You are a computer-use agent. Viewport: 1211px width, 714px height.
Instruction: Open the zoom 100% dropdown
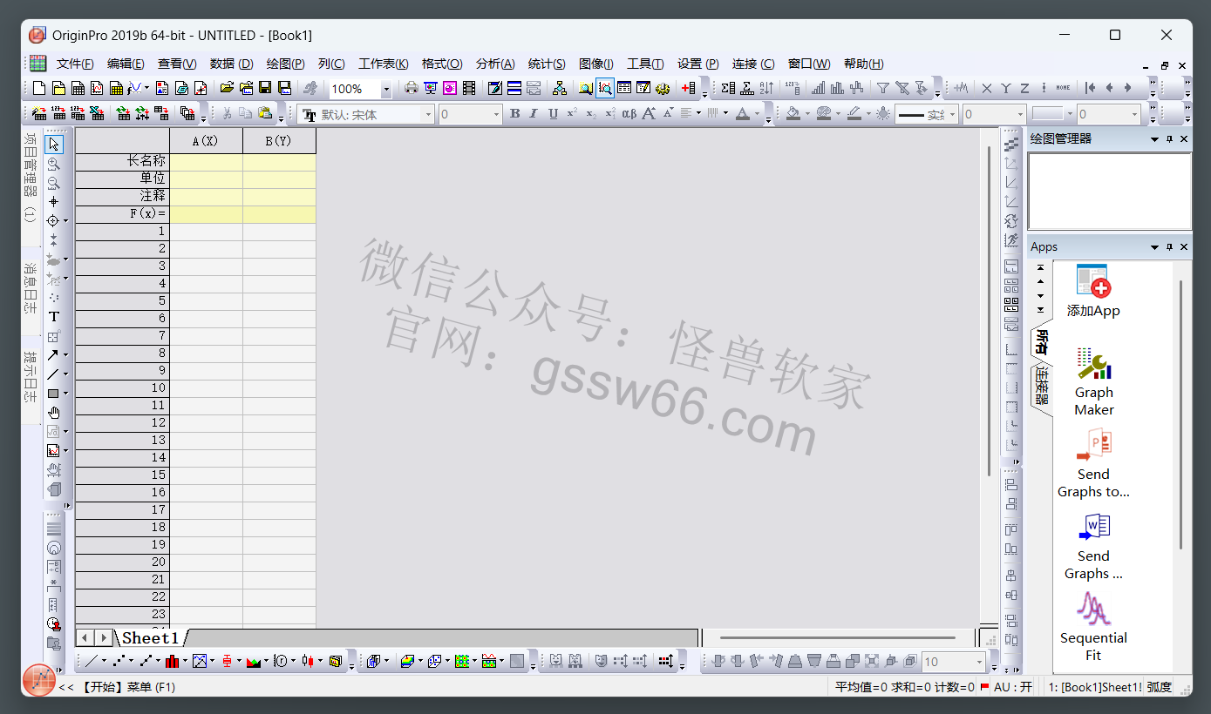pos(386,89)
